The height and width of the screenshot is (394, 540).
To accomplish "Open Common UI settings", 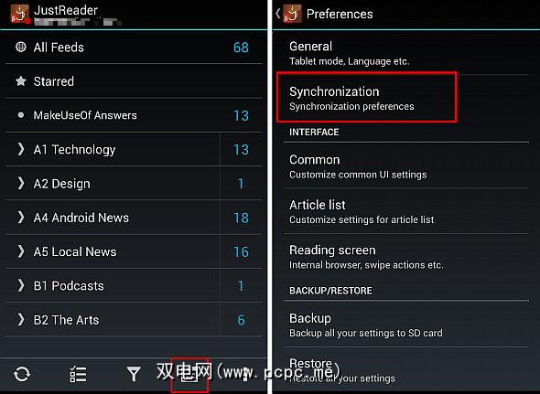I will (x=406, y=166).
